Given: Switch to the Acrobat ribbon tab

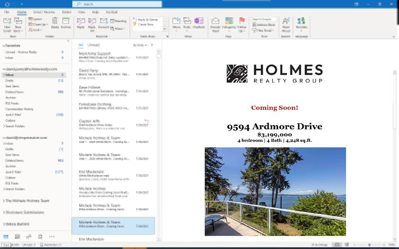Looking at the screenshot, I should point(111,12).
